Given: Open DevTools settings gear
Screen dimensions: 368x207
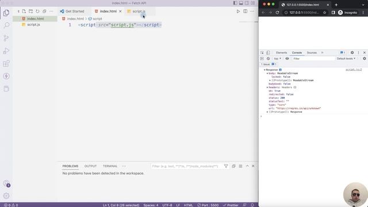Looking at the screenshot, I should point(352,52).
